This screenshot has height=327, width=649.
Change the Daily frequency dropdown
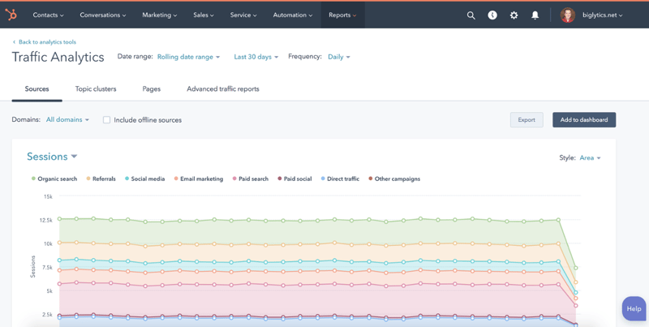[339, 57]
